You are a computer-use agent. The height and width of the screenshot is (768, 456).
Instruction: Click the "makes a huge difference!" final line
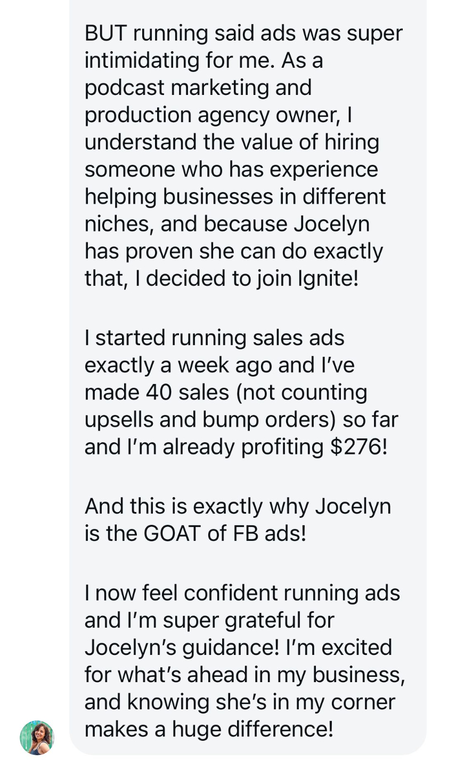click(209, 729)
